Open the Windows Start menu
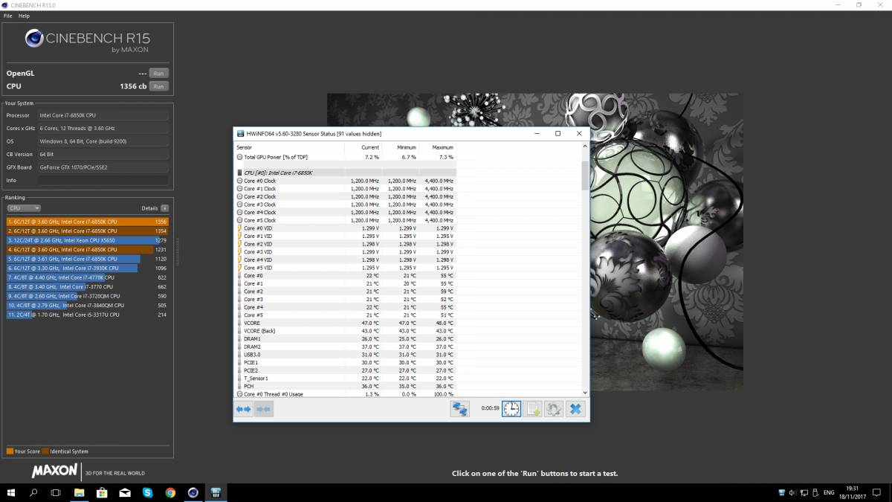Screen dimensions: 892x502 click(11, 492)
